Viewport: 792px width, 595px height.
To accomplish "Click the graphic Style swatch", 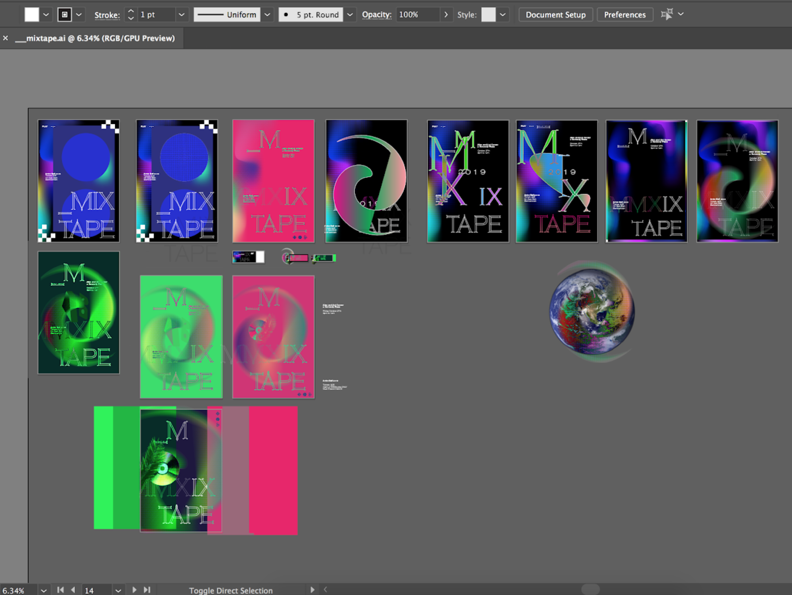I will pos(488,15).
